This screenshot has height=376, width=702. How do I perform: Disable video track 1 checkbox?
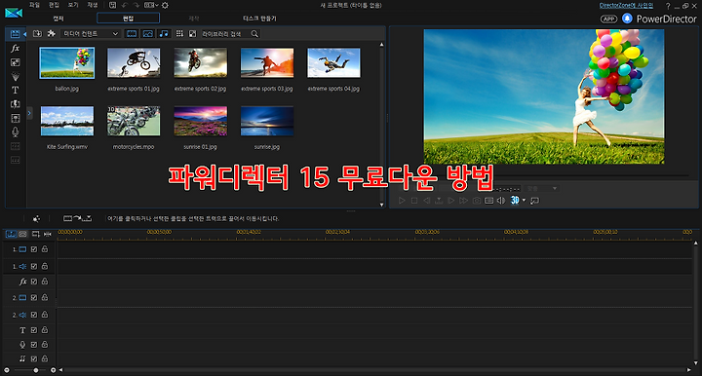tap(34, 249)
